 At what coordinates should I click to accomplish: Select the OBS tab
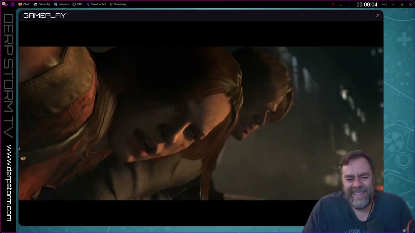coord(77,4)
